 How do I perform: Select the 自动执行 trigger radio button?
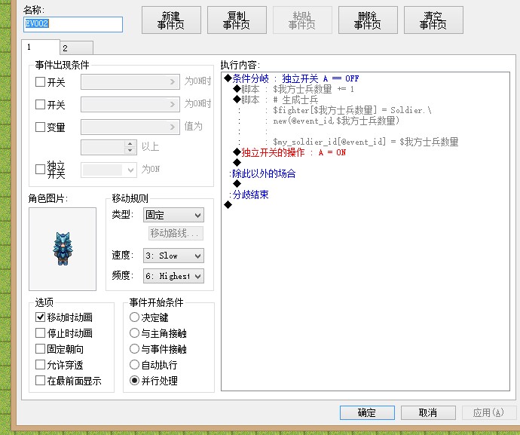pyautogui.click(x=134, y=365)
